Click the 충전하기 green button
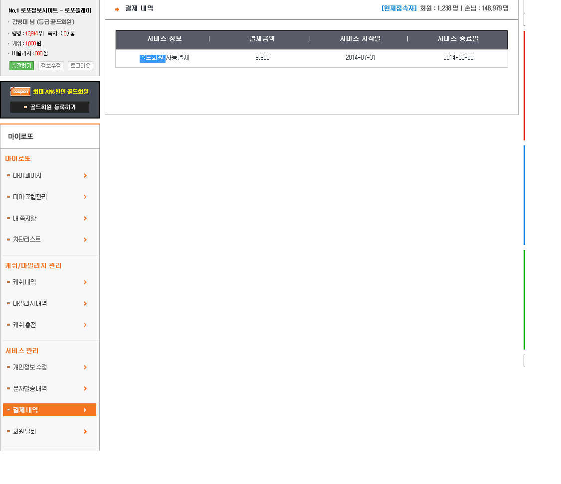 coord(21,66)
